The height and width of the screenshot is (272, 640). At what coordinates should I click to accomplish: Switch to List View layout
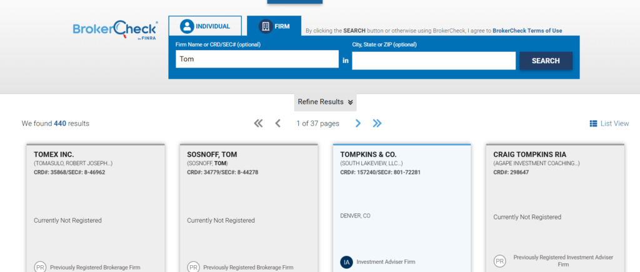click(609, 124)
